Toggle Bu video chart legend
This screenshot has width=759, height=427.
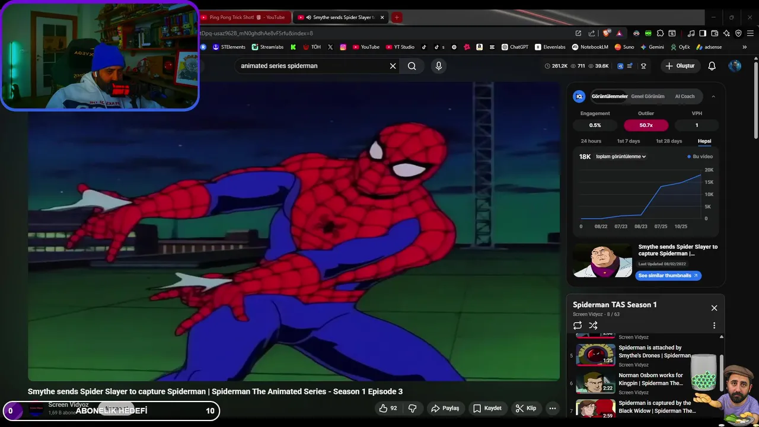point(700,157)
